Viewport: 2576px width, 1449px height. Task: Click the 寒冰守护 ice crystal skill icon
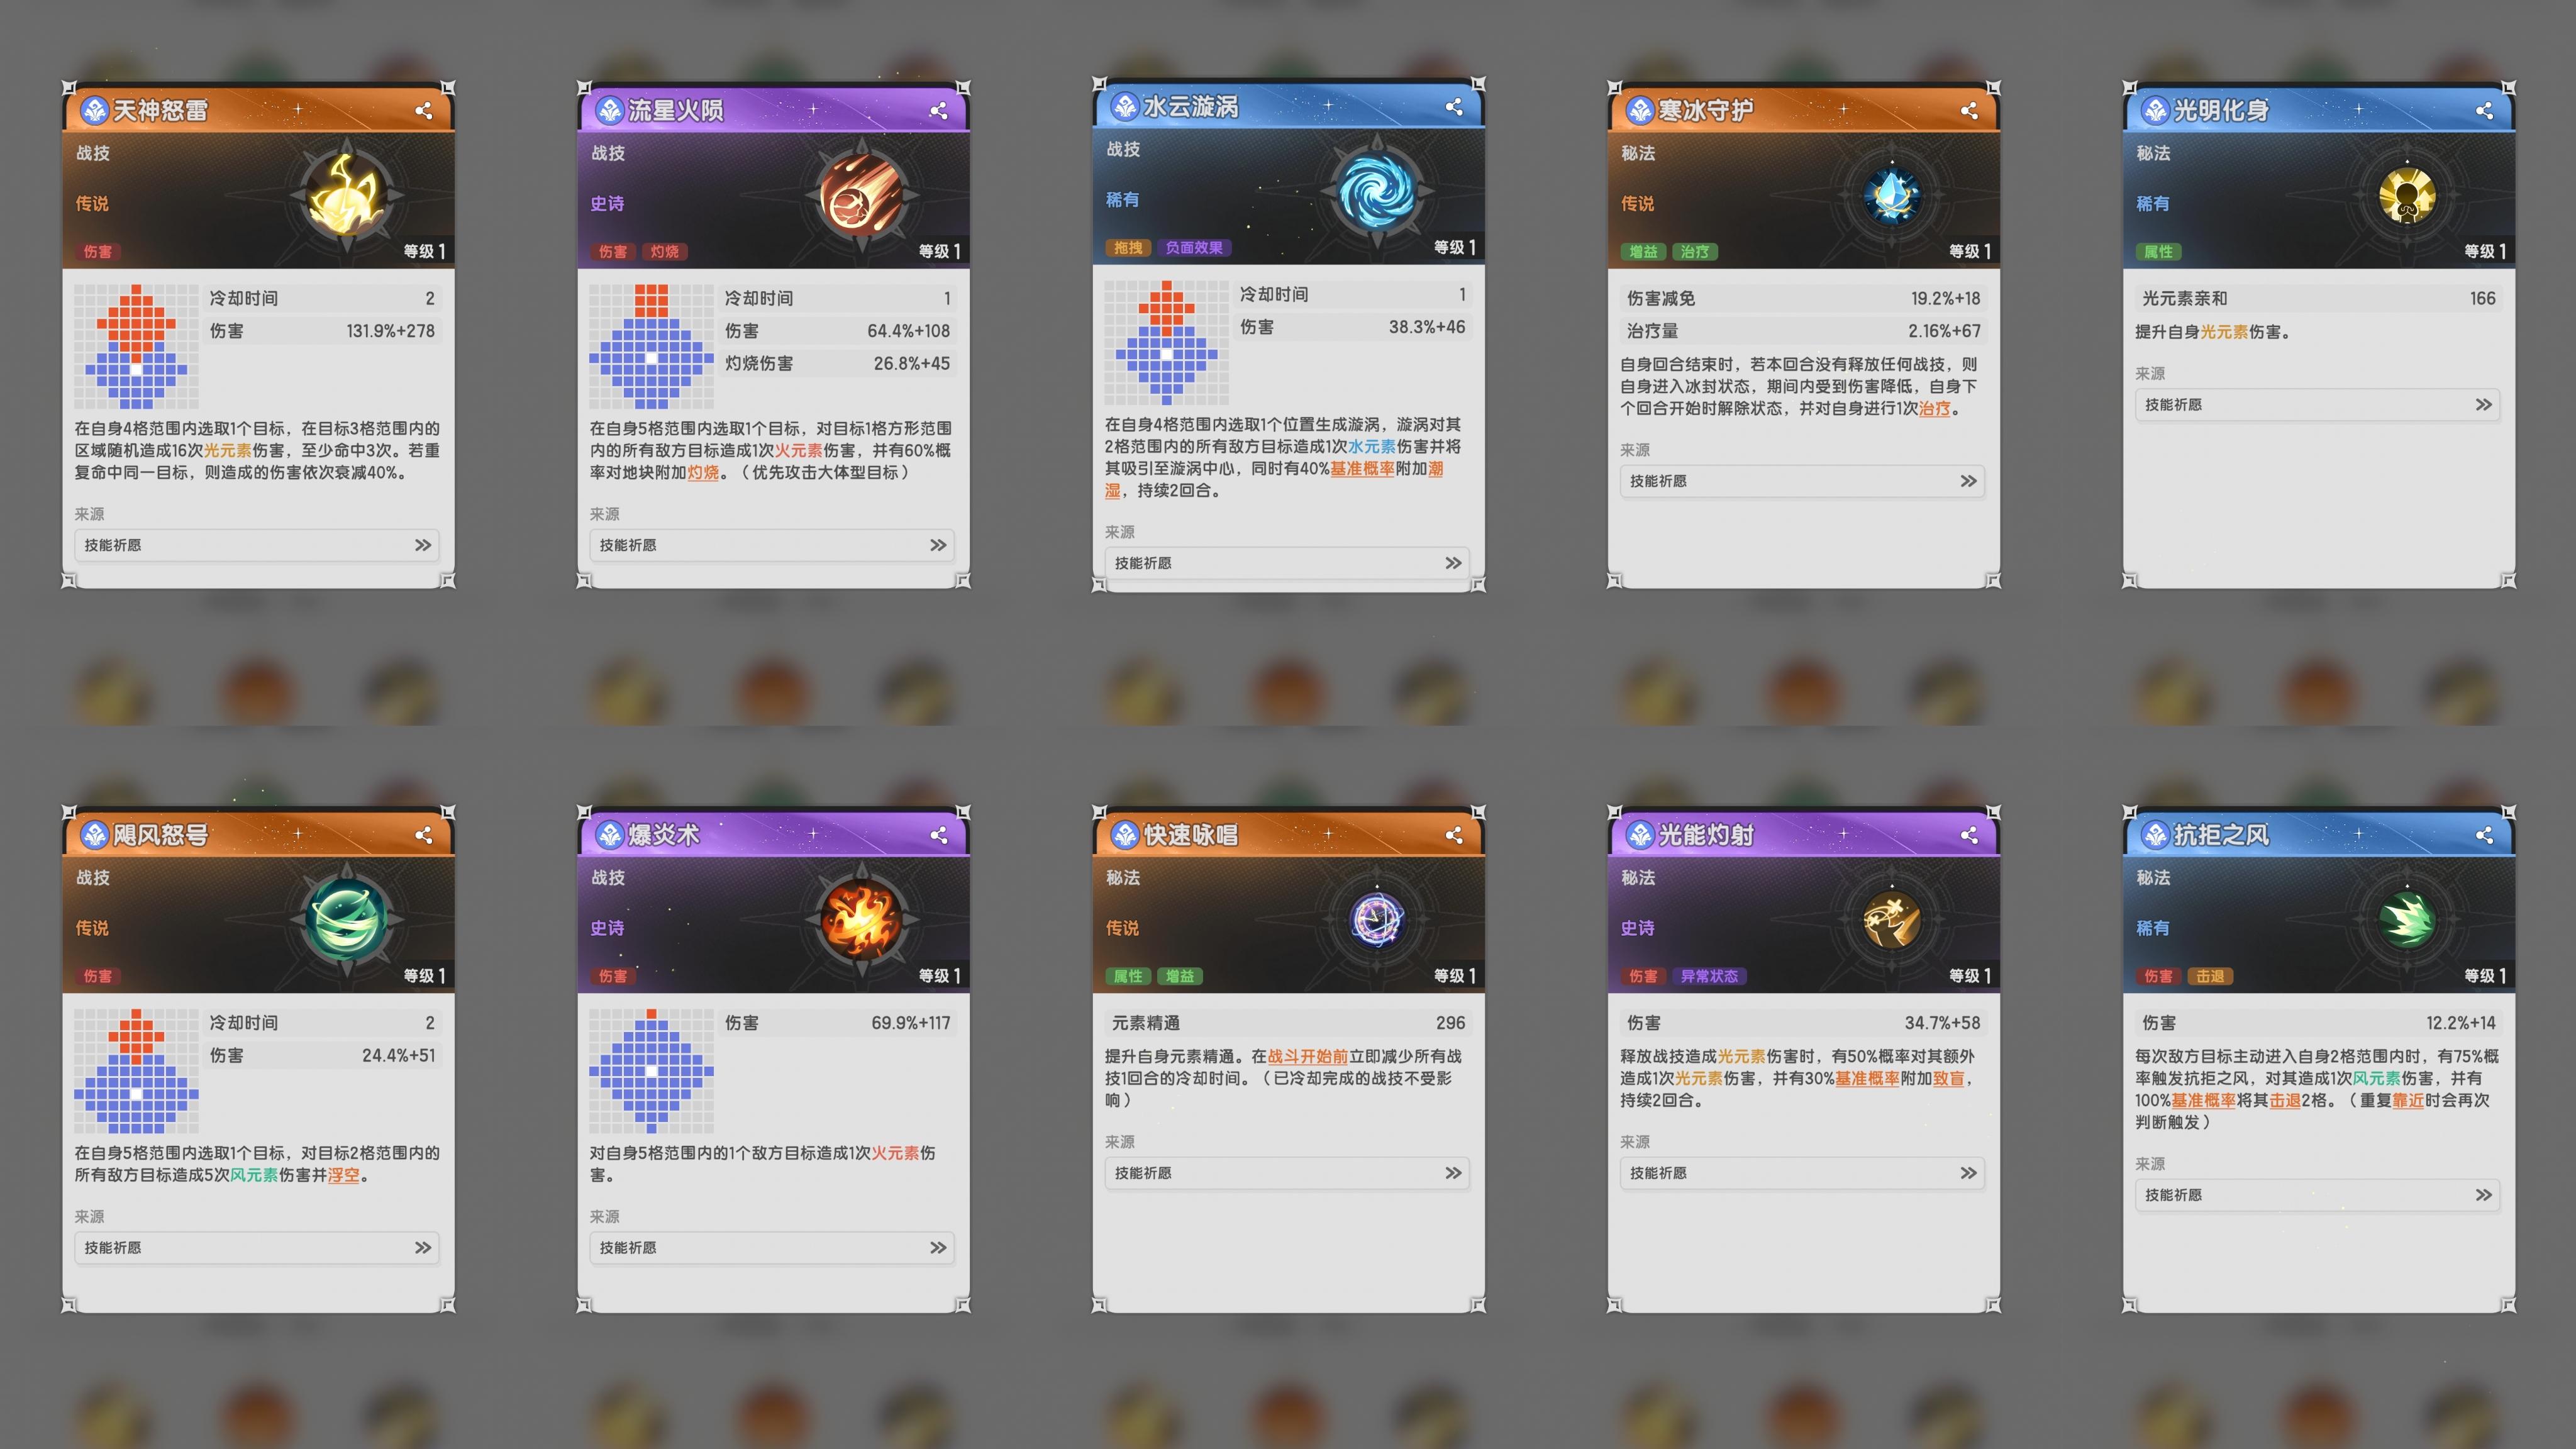click(x=1892, y=196)
